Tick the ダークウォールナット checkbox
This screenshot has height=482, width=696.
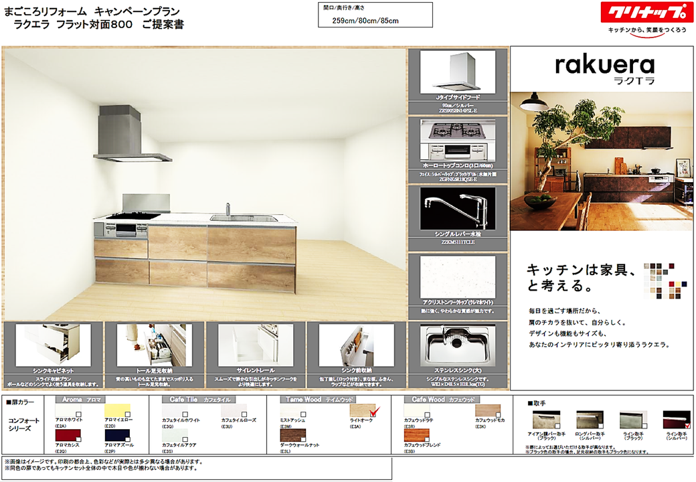tap(304, 439)
